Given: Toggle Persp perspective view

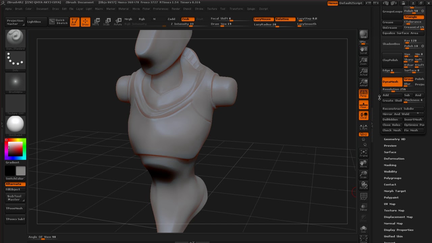Looking at the screenshot, I should (363, 93).
